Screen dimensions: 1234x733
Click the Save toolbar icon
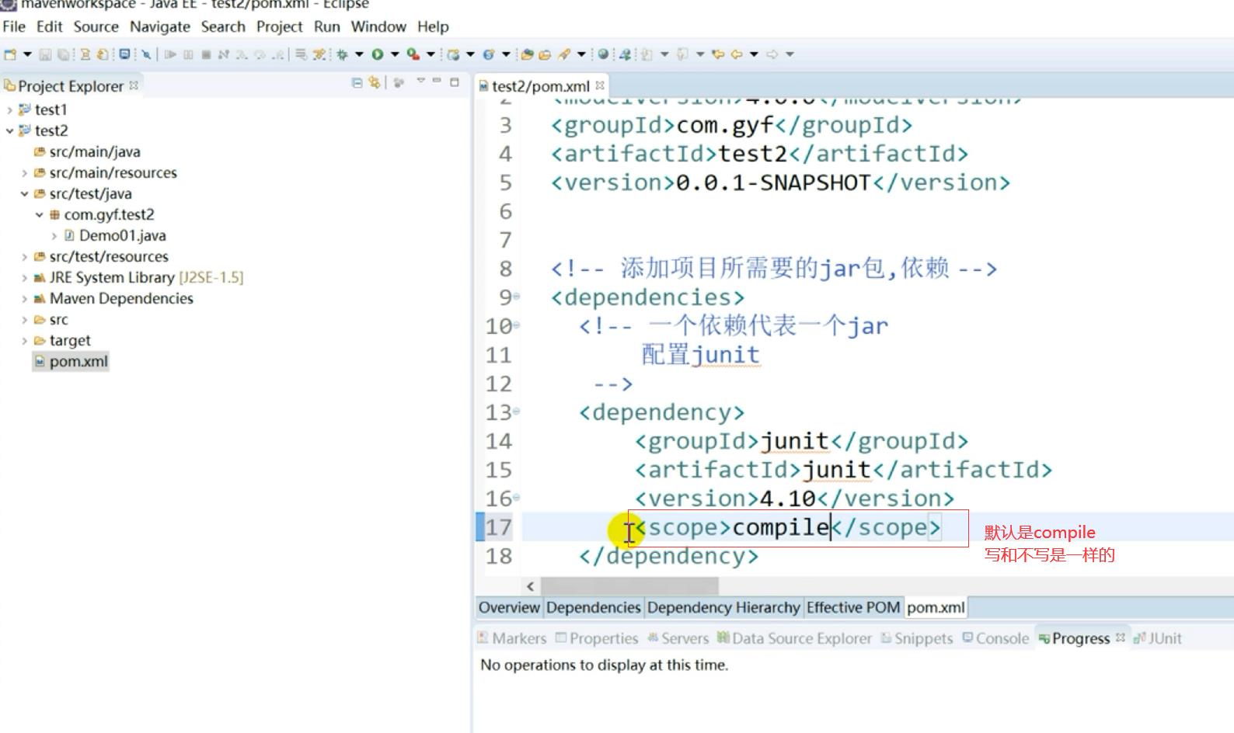(45, 54)
